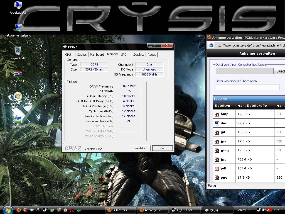Click the bmp file type icon in Legende

tap(217, 114)
